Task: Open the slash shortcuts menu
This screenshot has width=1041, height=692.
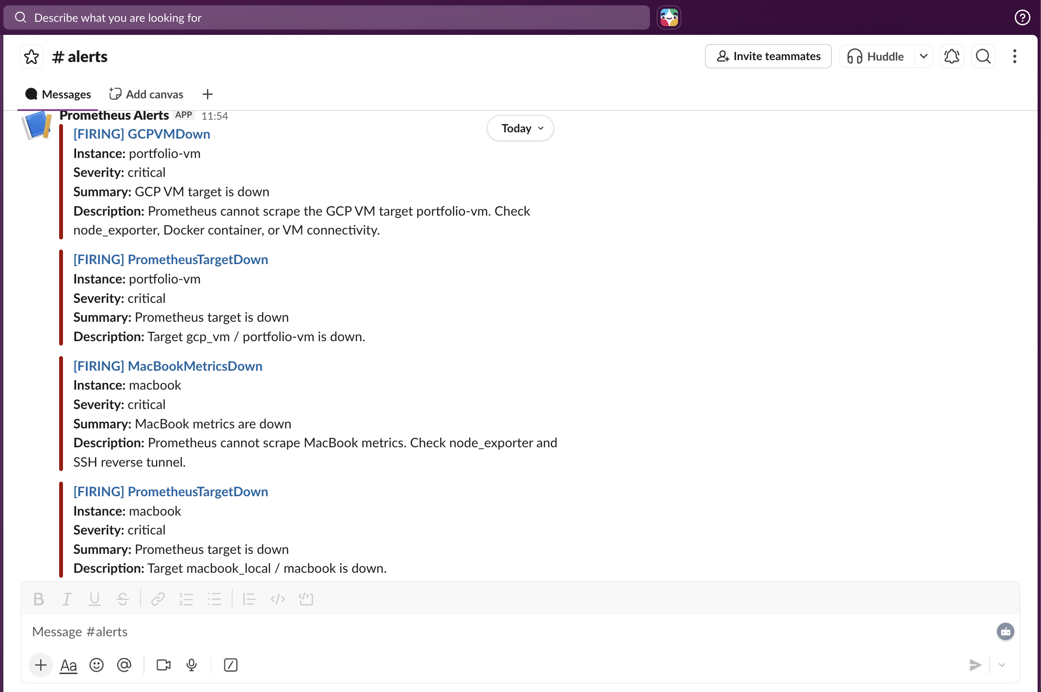Action: tap(231, 665)
